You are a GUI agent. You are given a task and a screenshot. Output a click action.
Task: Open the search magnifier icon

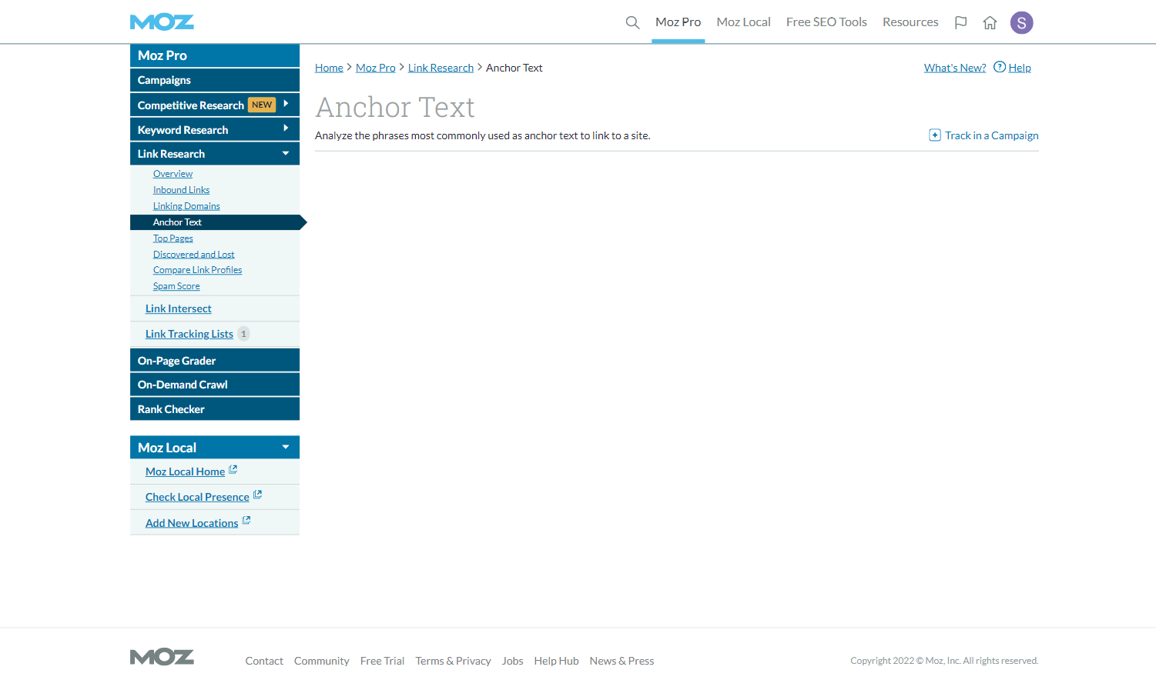632,22
